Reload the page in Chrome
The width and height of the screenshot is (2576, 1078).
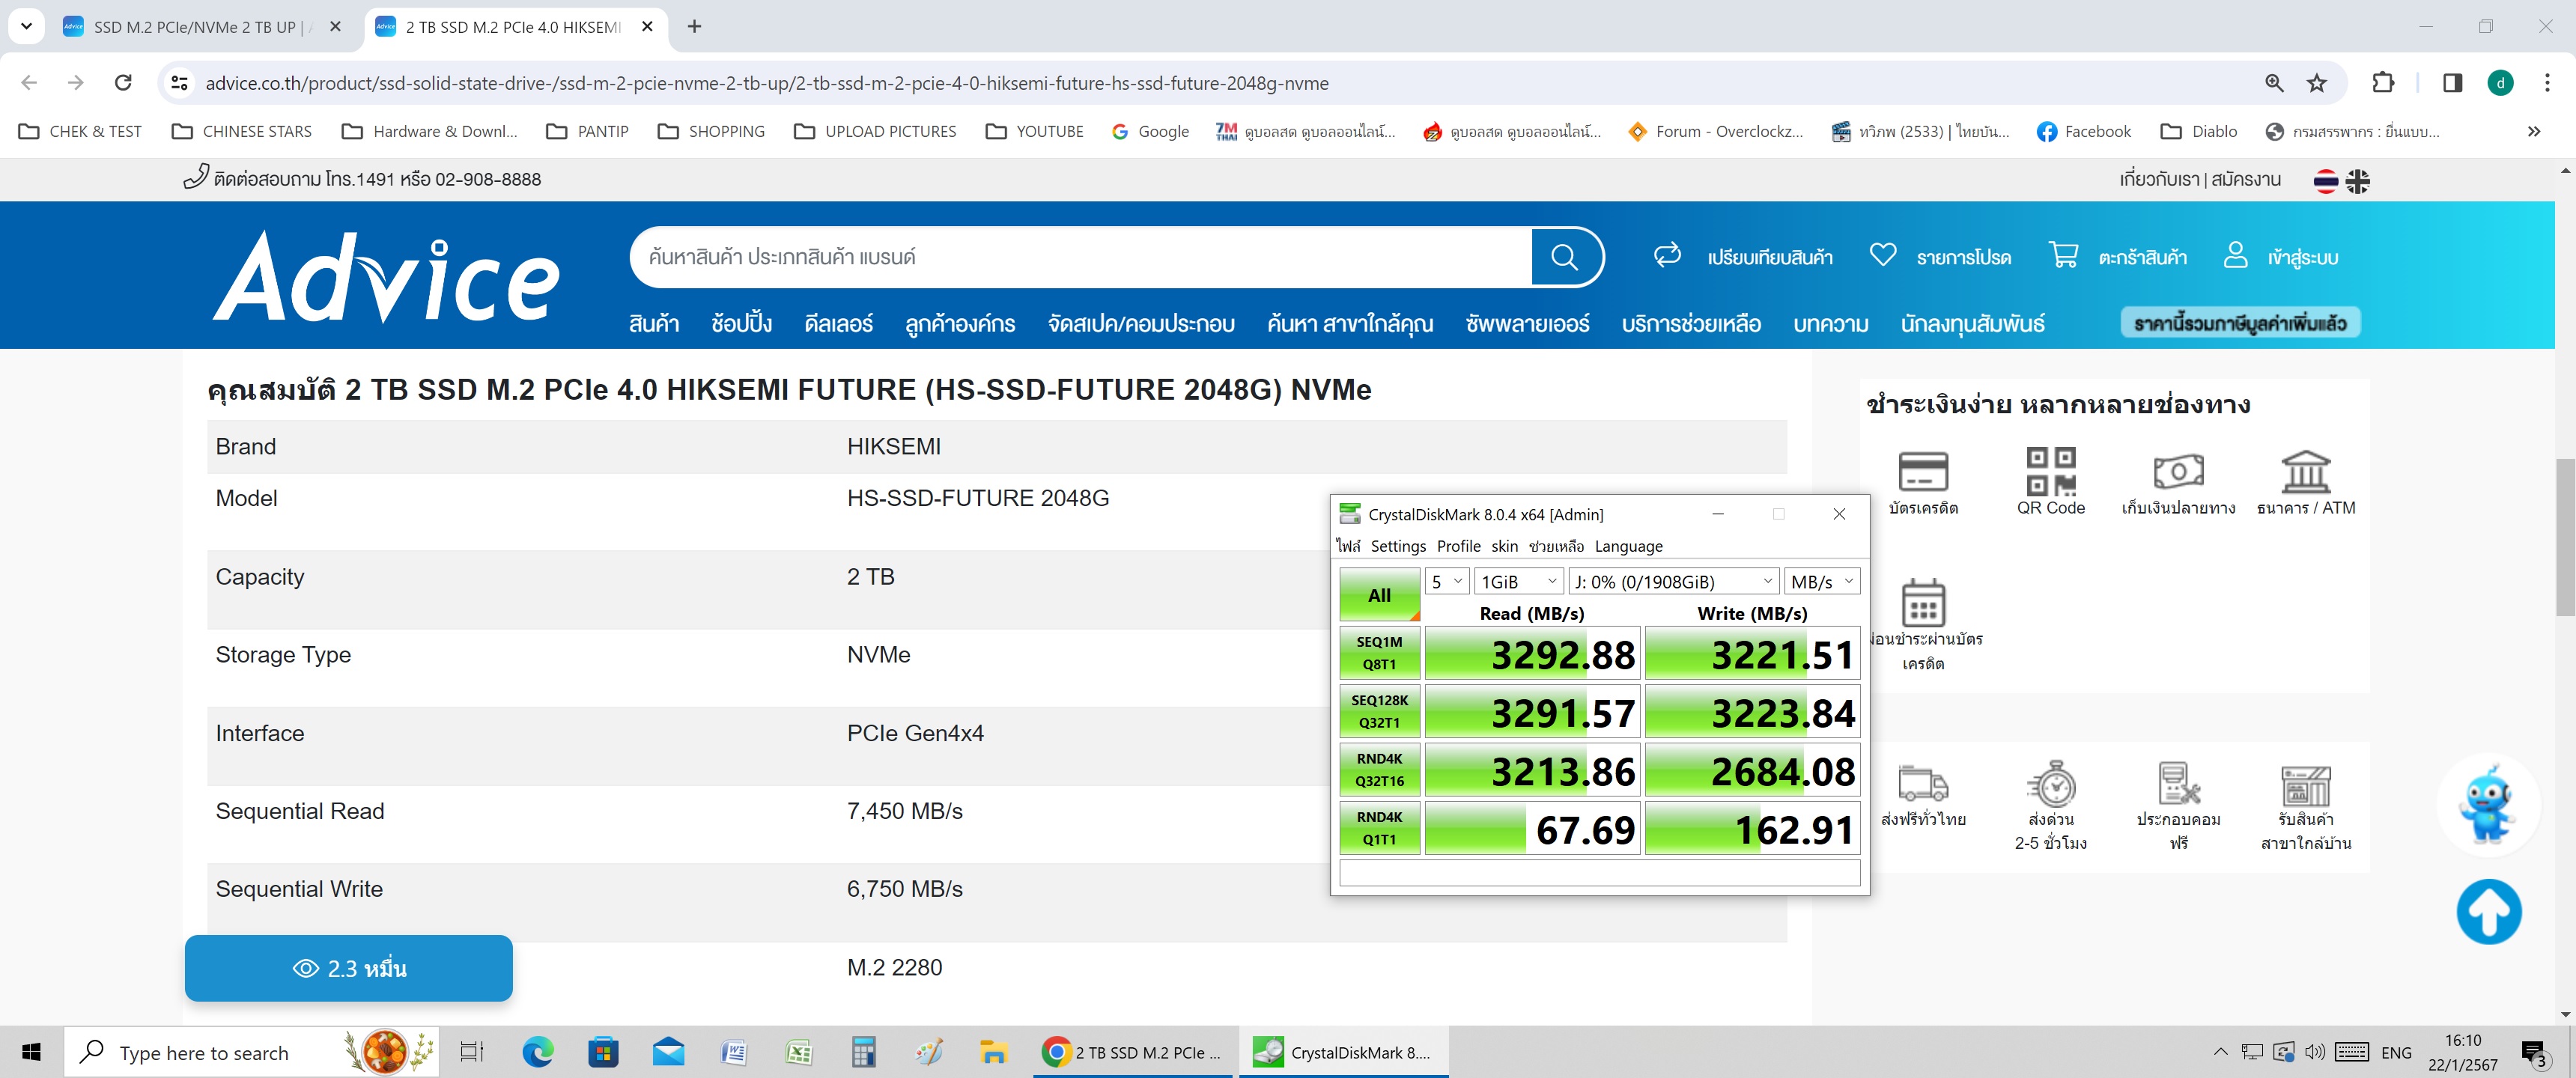(123, 83)
